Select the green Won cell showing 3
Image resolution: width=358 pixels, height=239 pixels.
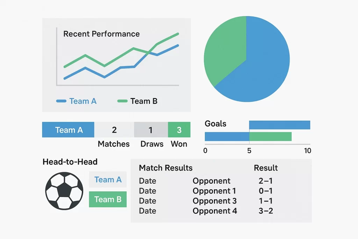click(x=179, y=130)
